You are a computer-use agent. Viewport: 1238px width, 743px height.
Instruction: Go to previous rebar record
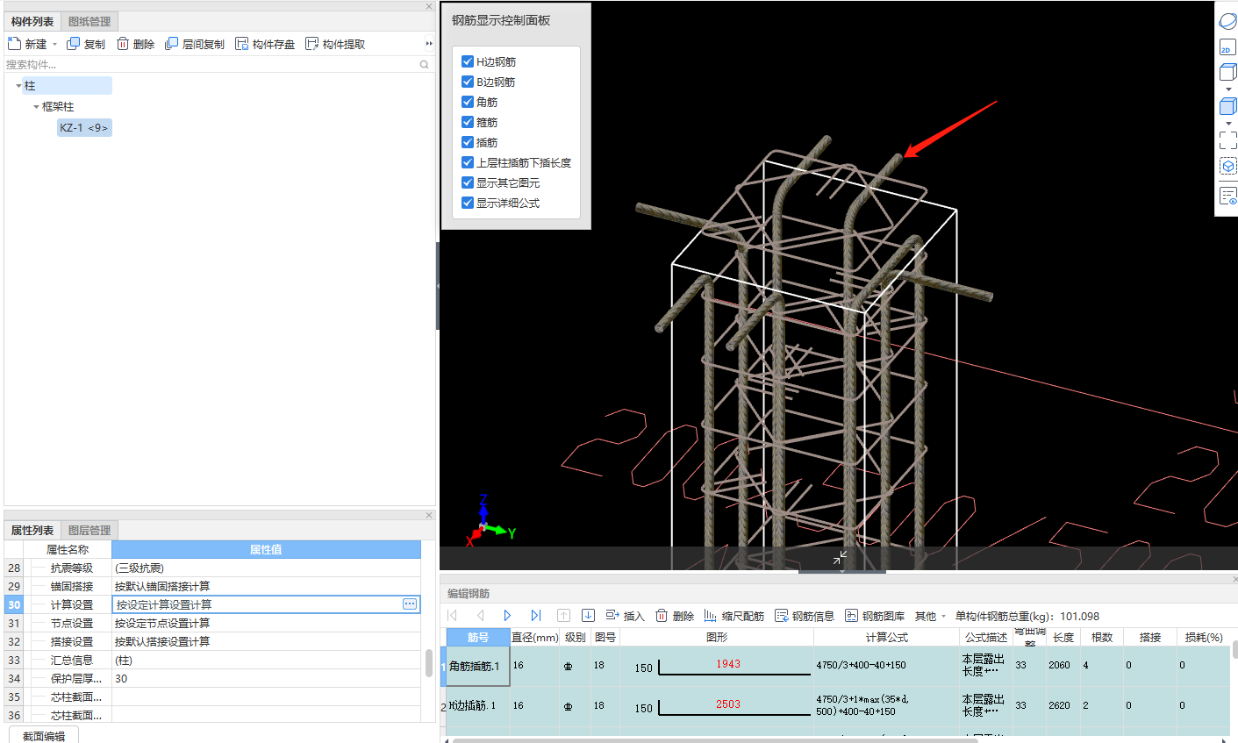coord(480,616)
